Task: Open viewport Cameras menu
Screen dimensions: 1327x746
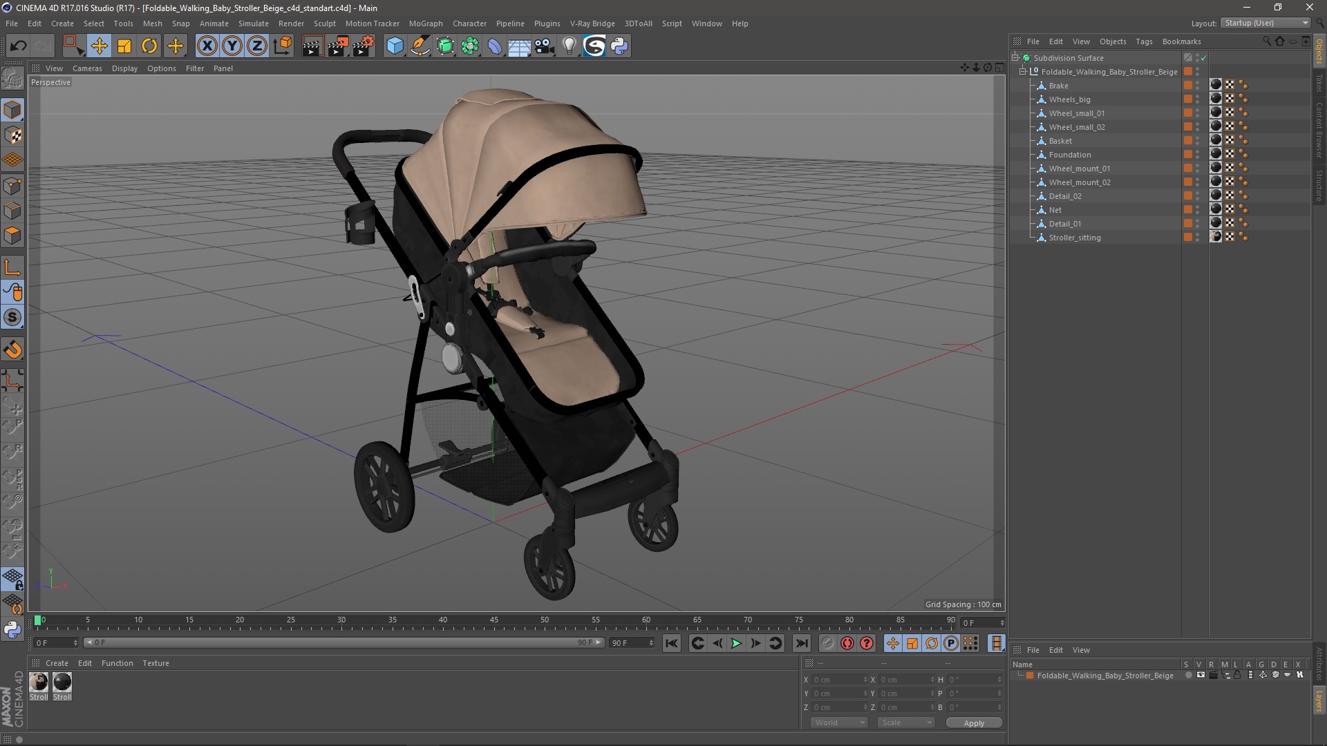Action: coord(87,68)
